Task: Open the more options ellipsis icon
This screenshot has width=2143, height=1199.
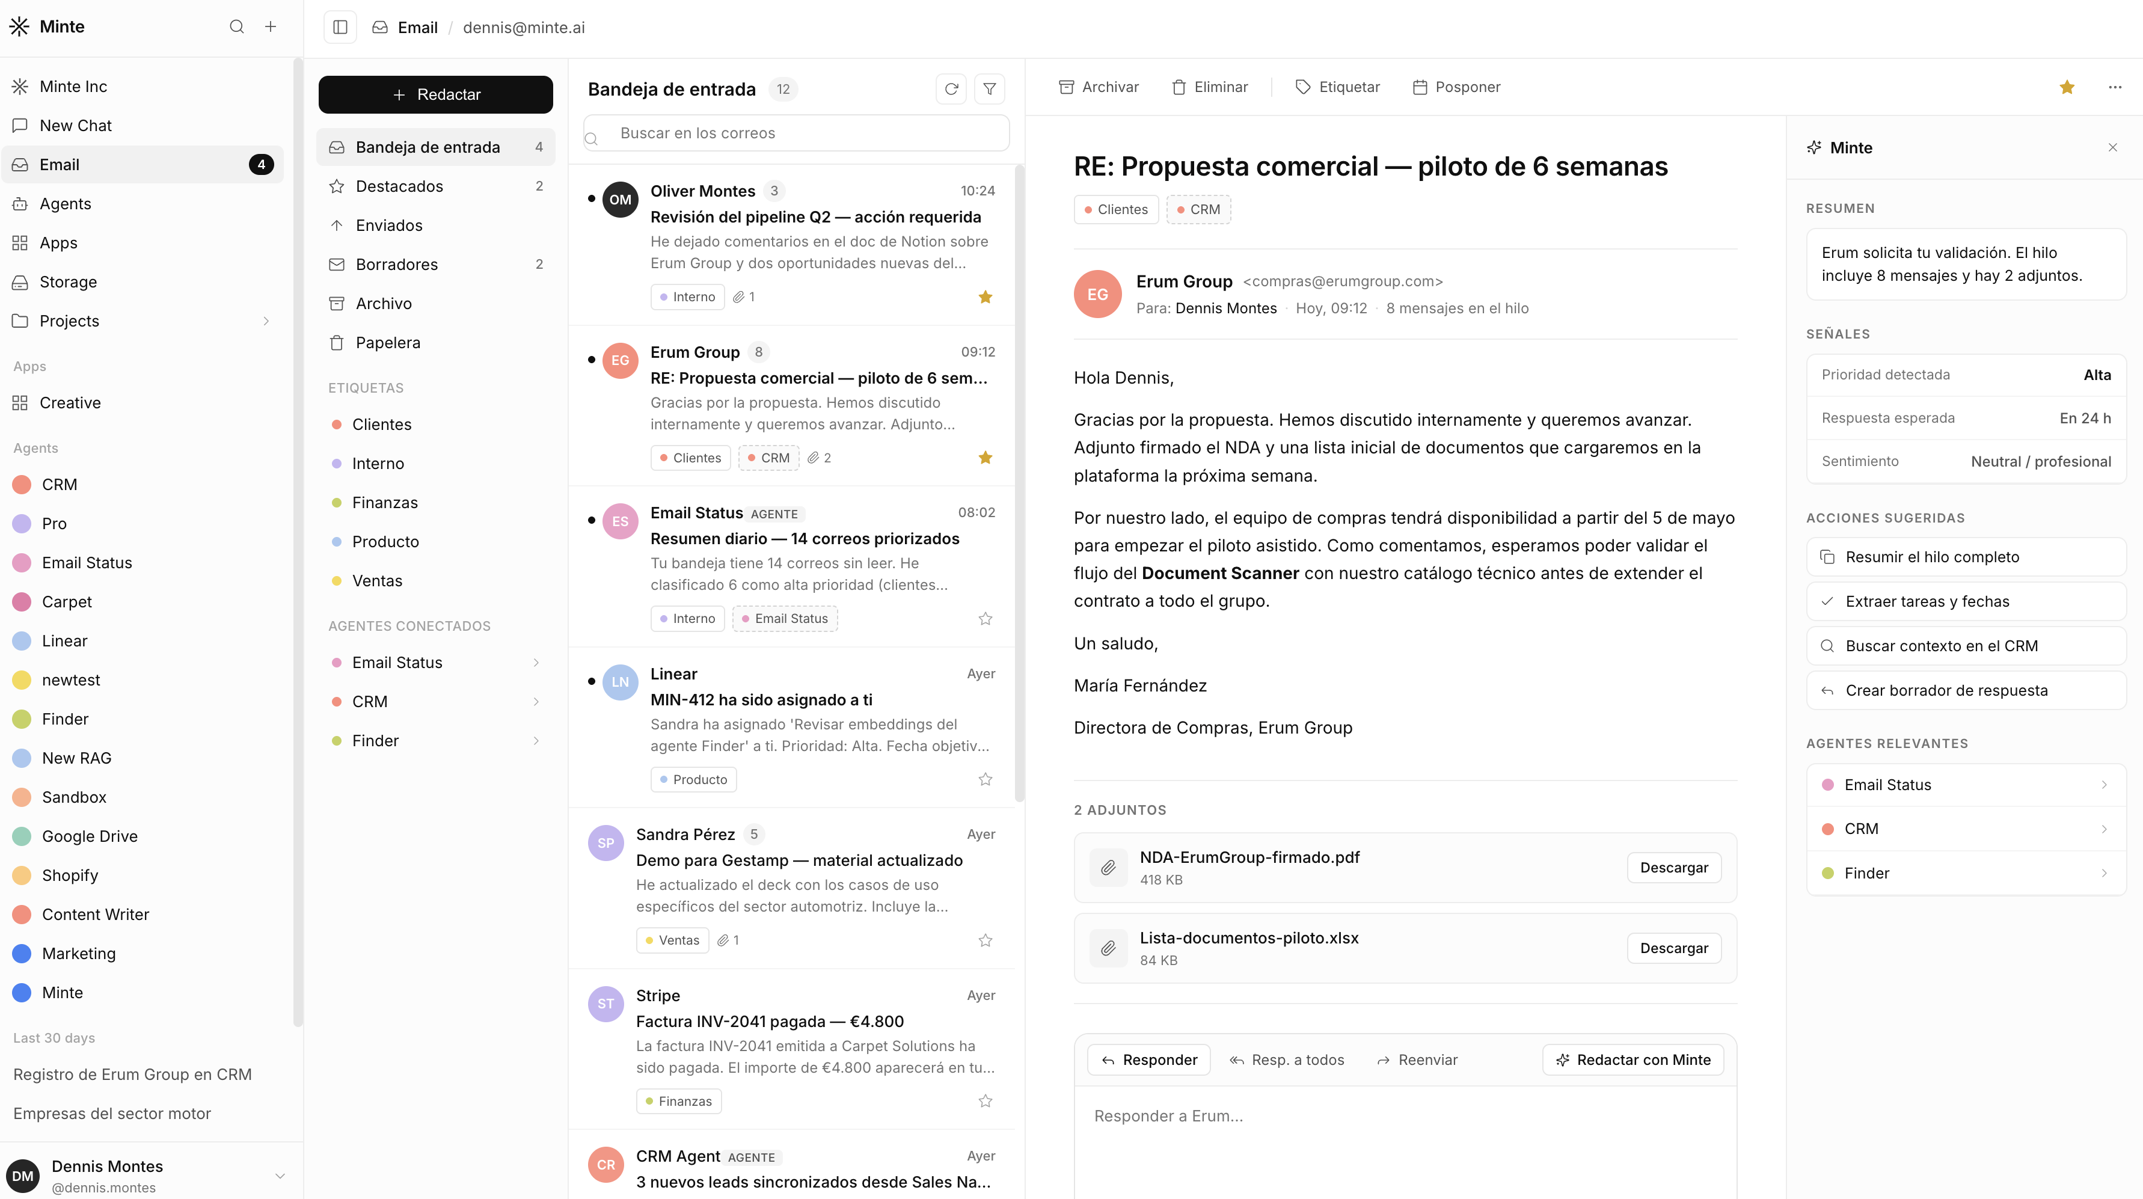Action: [2114, 87]
